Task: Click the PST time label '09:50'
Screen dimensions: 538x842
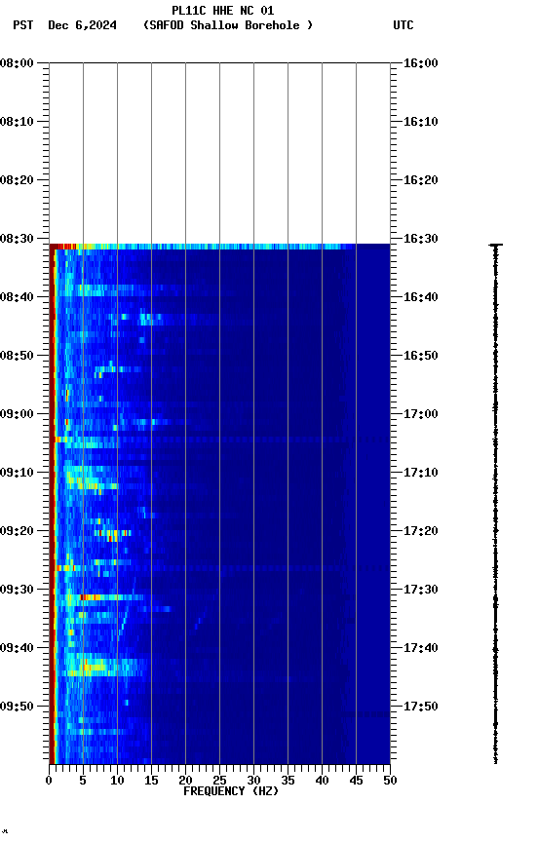Action: pos(17,707)
